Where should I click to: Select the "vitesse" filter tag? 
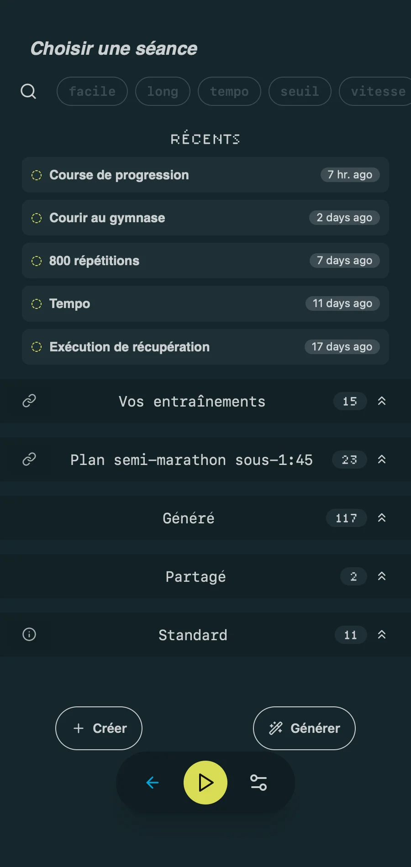coord(377,91)
